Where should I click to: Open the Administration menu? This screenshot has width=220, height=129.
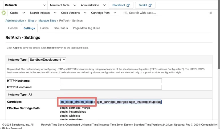[93, 5]
